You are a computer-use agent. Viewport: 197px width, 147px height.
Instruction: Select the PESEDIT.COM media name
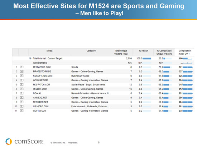click(x=40, y=89)
